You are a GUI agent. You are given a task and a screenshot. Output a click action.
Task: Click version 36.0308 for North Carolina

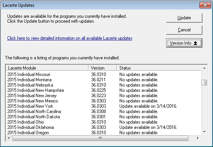point(99,111)
